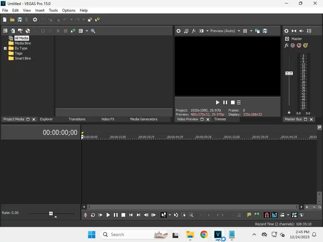The width and height of the screenshot is (323, 242).
Task: Expand the By Type folder
Action: (x=5, y=48)
